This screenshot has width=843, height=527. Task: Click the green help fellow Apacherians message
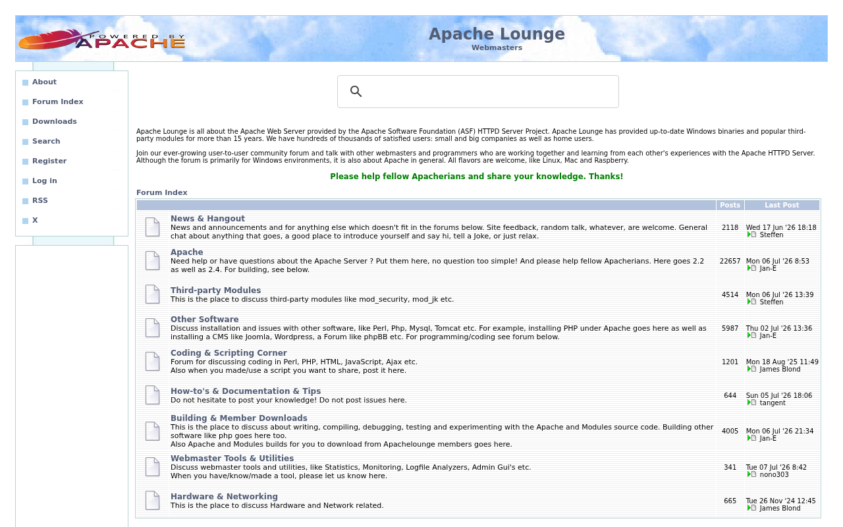[476, 177]
